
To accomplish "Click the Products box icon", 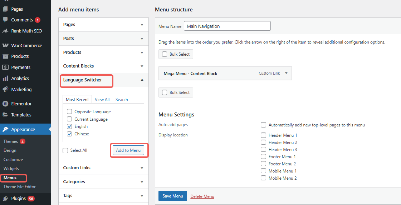I will click(x=5, y=56).
